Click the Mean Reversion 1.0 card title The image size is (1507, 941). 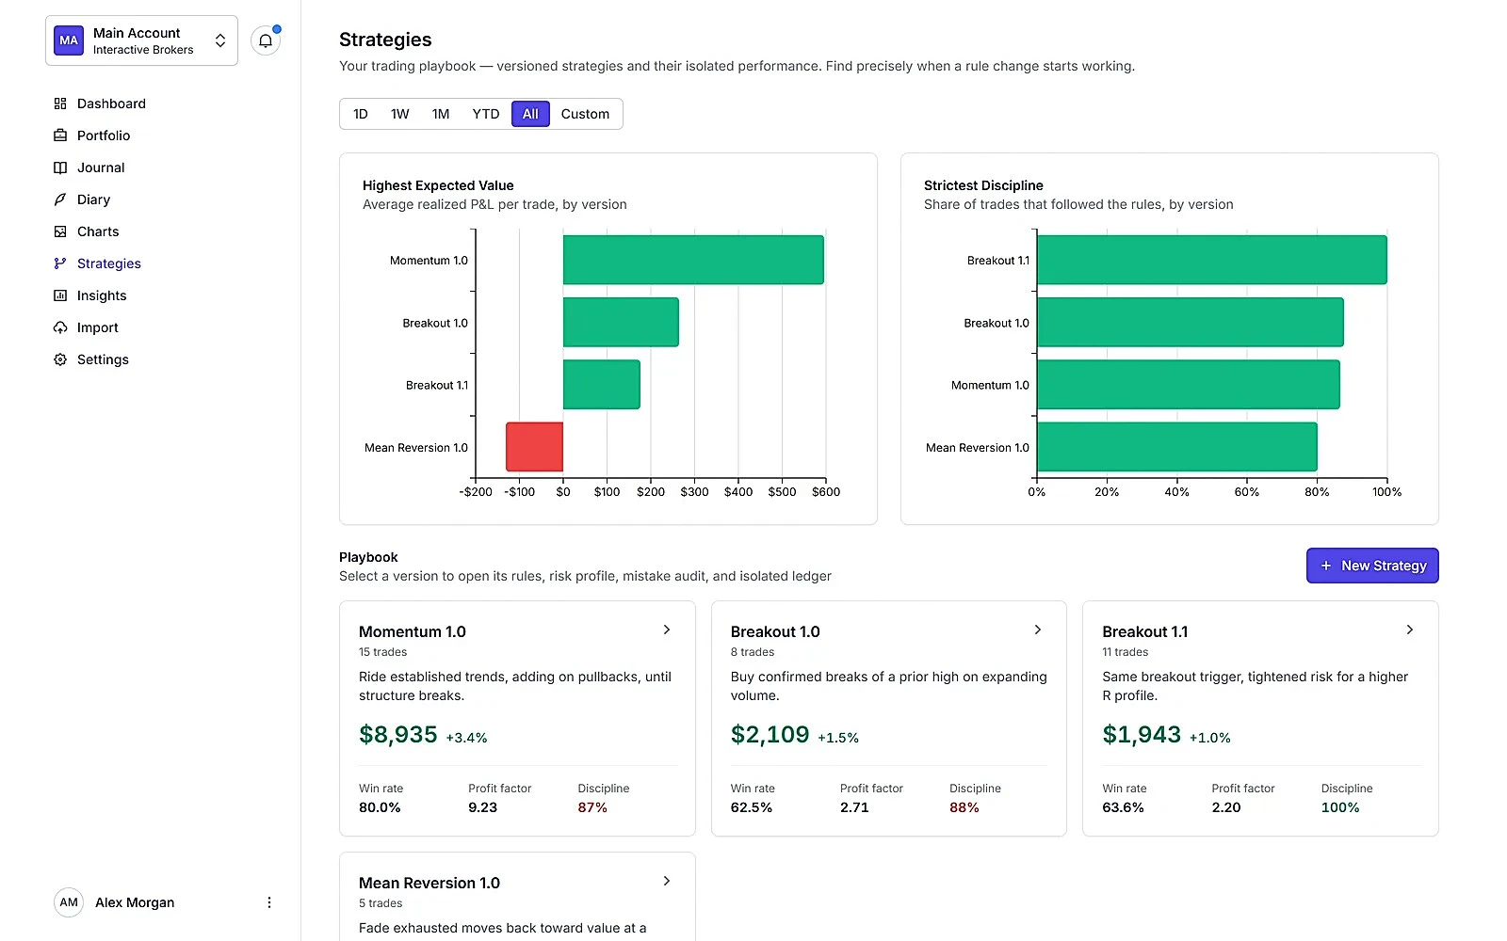click(x=429, y=883)
